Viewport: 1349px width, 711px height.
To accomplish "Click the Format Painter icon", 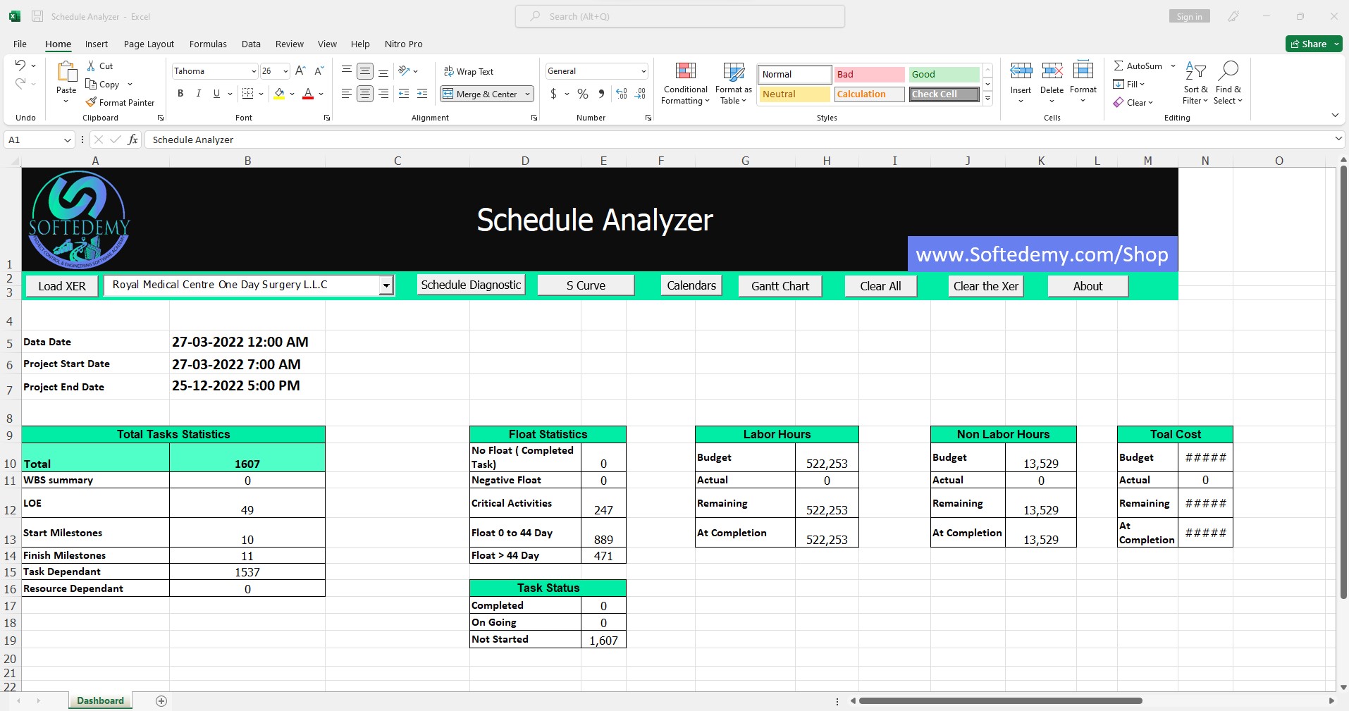I will click(x=91, y=103).
